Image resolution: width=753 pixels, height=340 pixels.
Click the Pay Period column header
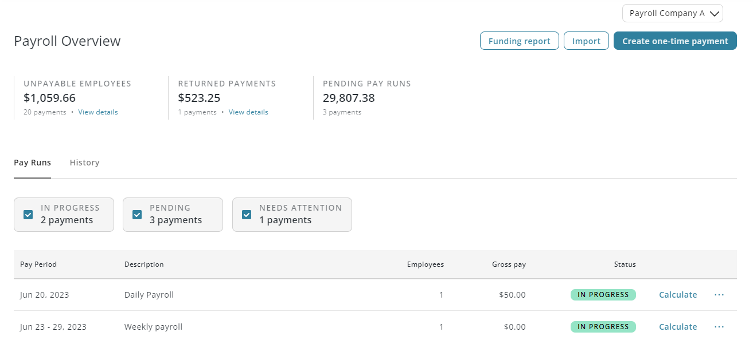point(38,264)
